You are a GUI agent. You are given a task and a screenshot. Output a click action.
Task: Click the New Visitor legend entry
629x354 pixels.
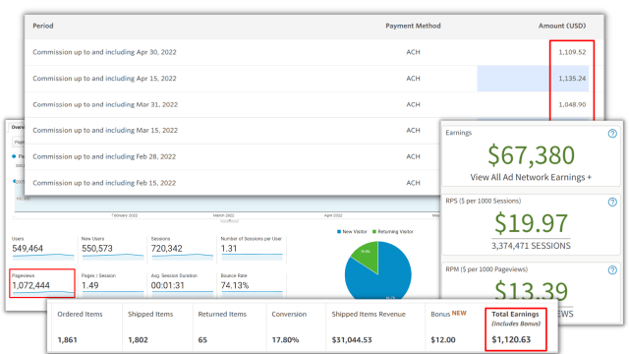pos(352,232)
